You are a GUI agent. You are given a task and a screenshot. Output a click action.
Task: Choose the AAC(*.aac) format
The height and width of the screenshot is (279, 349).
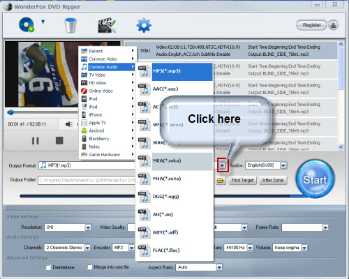pos(174,89)
